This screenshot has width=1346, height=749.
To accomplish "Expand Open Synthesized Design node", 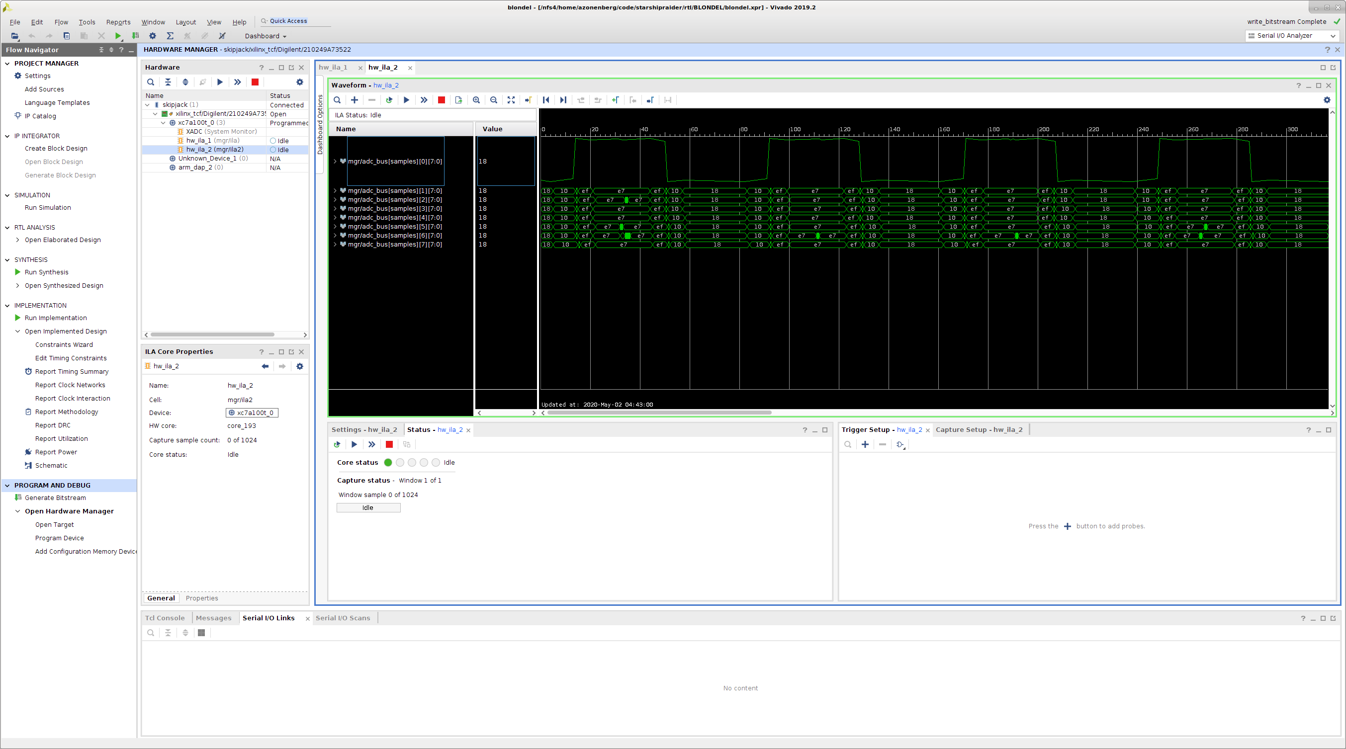I will point(18,286).
